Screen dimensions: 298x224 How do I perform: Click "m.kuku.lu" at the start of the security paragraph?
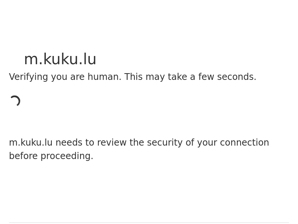tap(31, 143)
